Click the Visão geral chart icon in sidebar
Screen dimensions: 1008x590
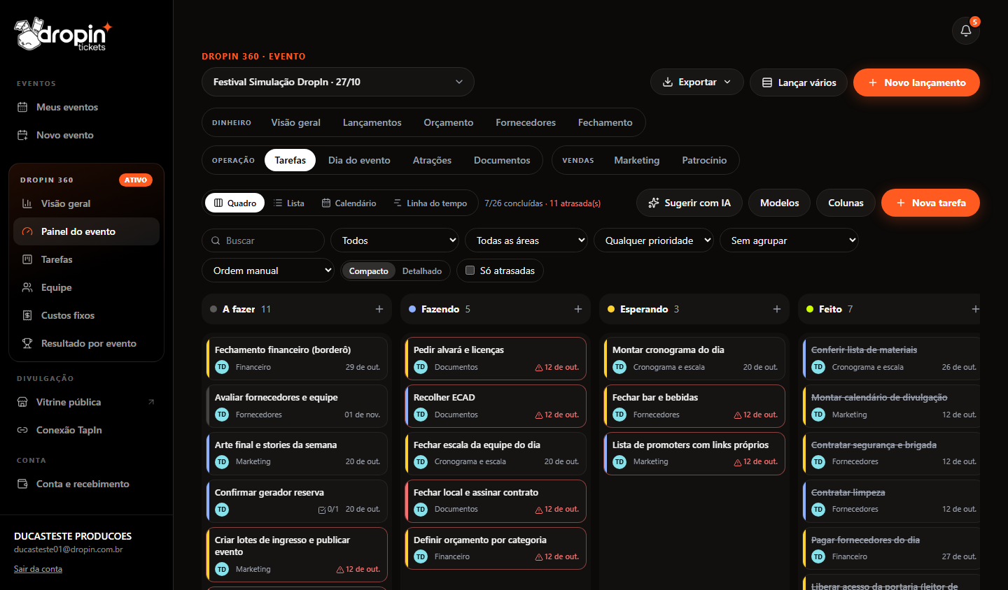[27, 203]
